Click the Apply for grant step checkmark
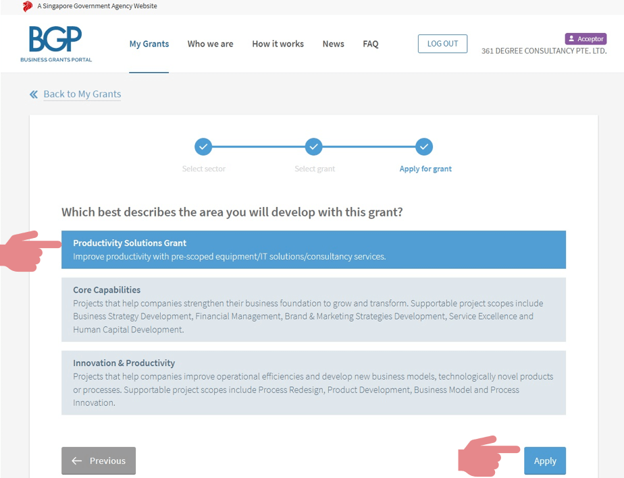624x478 pixels. pos(424,146)
